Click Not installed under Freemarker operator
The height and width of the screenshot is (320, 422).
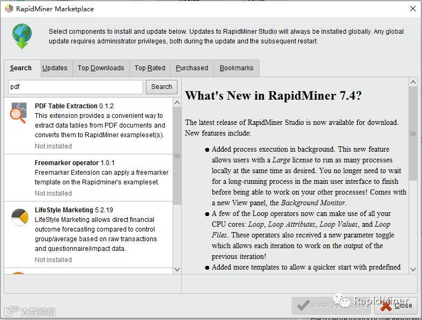point(53,194)
